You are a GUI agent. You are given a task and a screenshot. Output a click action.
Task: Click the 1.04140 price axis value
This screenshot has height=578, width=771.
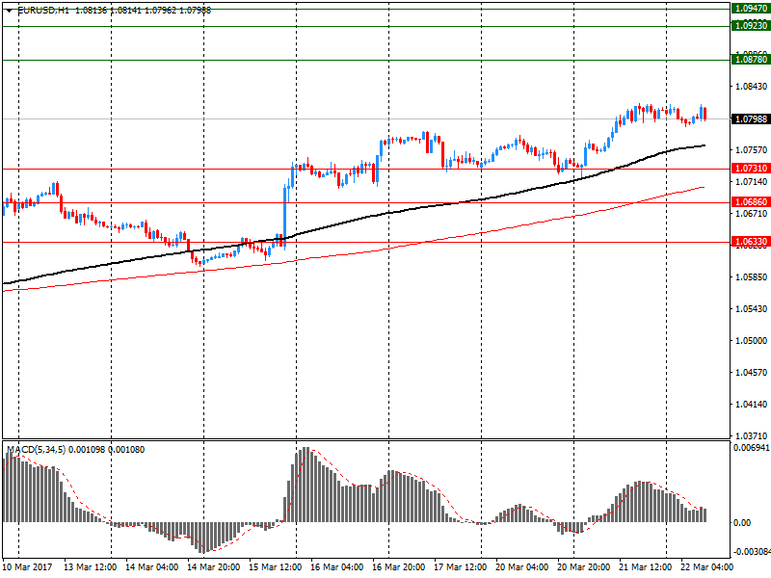tap(751, 404)
